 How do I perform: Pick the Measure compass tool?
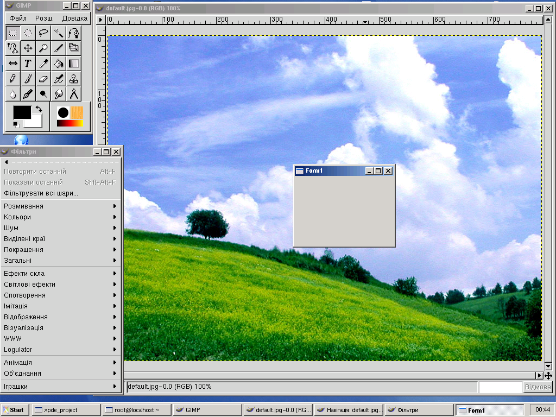pyautogui.click(x=74, y=94)
